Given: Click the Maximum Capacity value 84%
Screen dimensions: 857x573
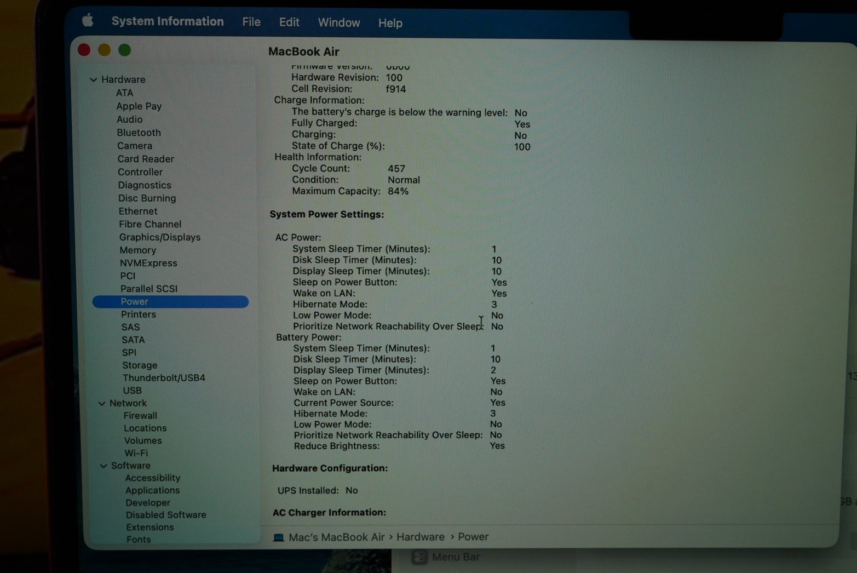Looking at the screenshot, I should (398, 191).
